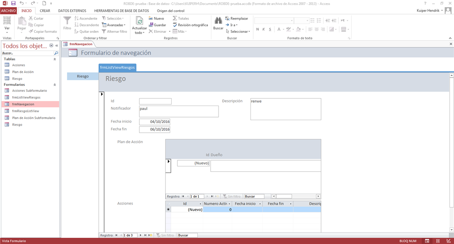Image resolution: width=454 pixels, height=244 pixels.
Task: Click the Help question mark icon
Action: [x=425, y=4]
